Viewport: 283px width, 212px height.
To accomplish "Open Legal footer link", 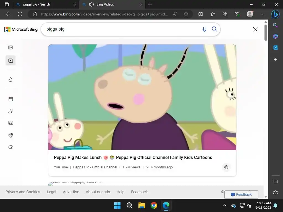I will 51,192.
